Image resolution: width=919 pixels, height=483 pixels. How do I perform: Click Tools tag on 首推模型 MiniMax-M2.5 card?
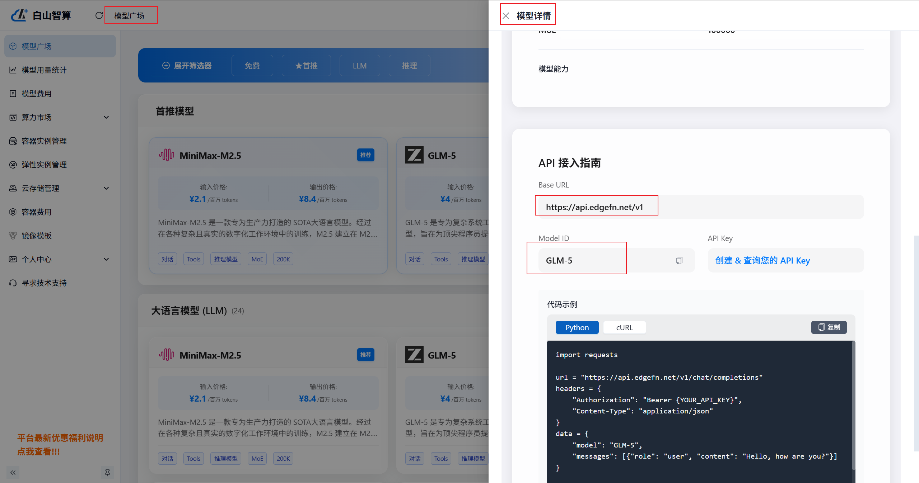click(194, 259)
